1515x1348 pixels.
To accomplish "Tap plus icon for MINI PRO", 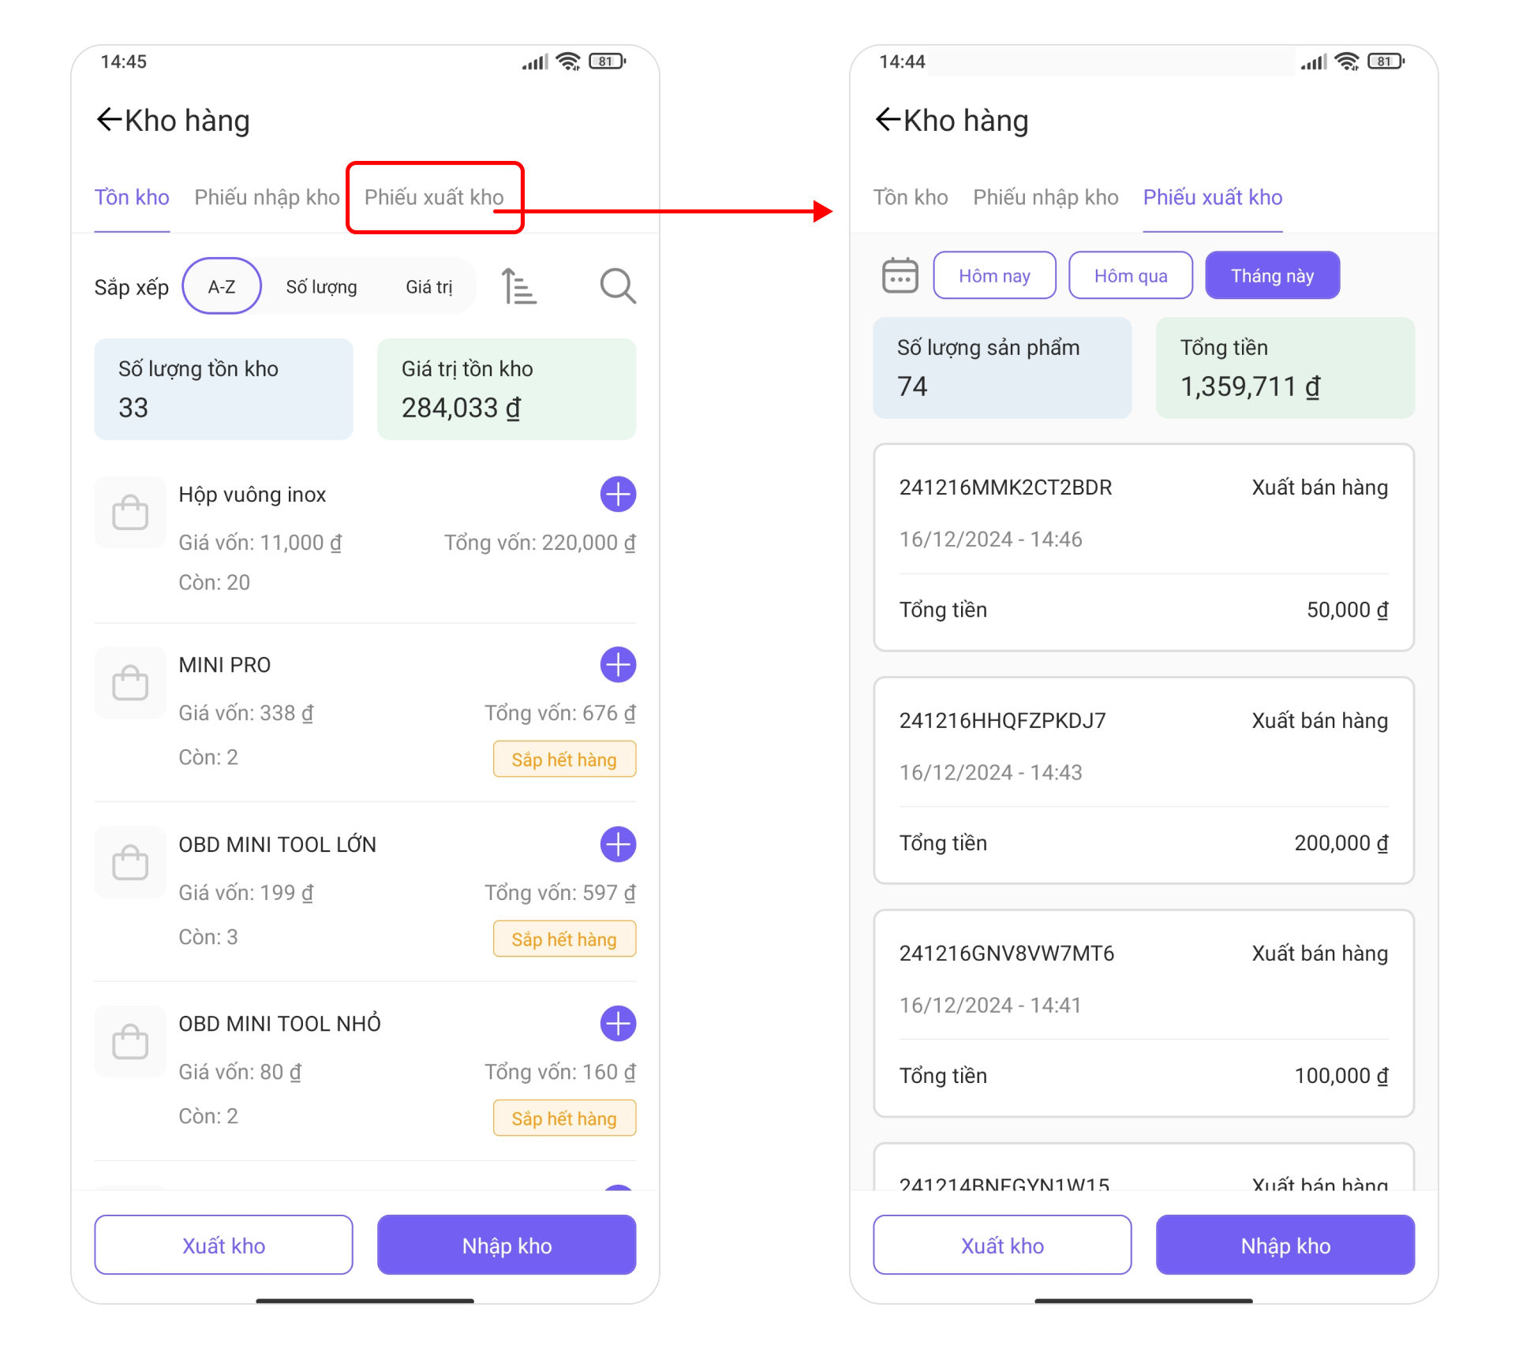I will pyautogui.click(x=618, y=665).
